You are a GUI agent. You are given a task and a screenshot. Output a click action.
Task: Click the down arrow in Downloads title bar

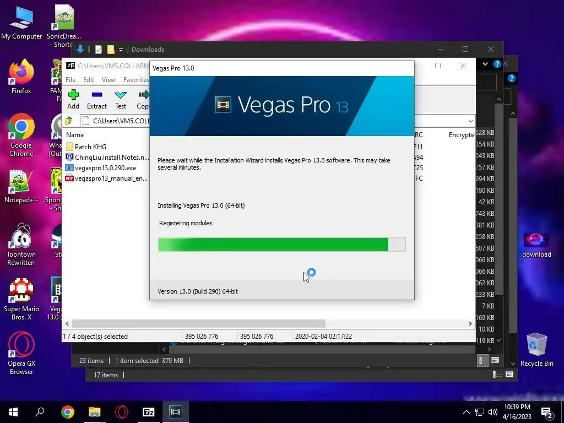(80, 49)
